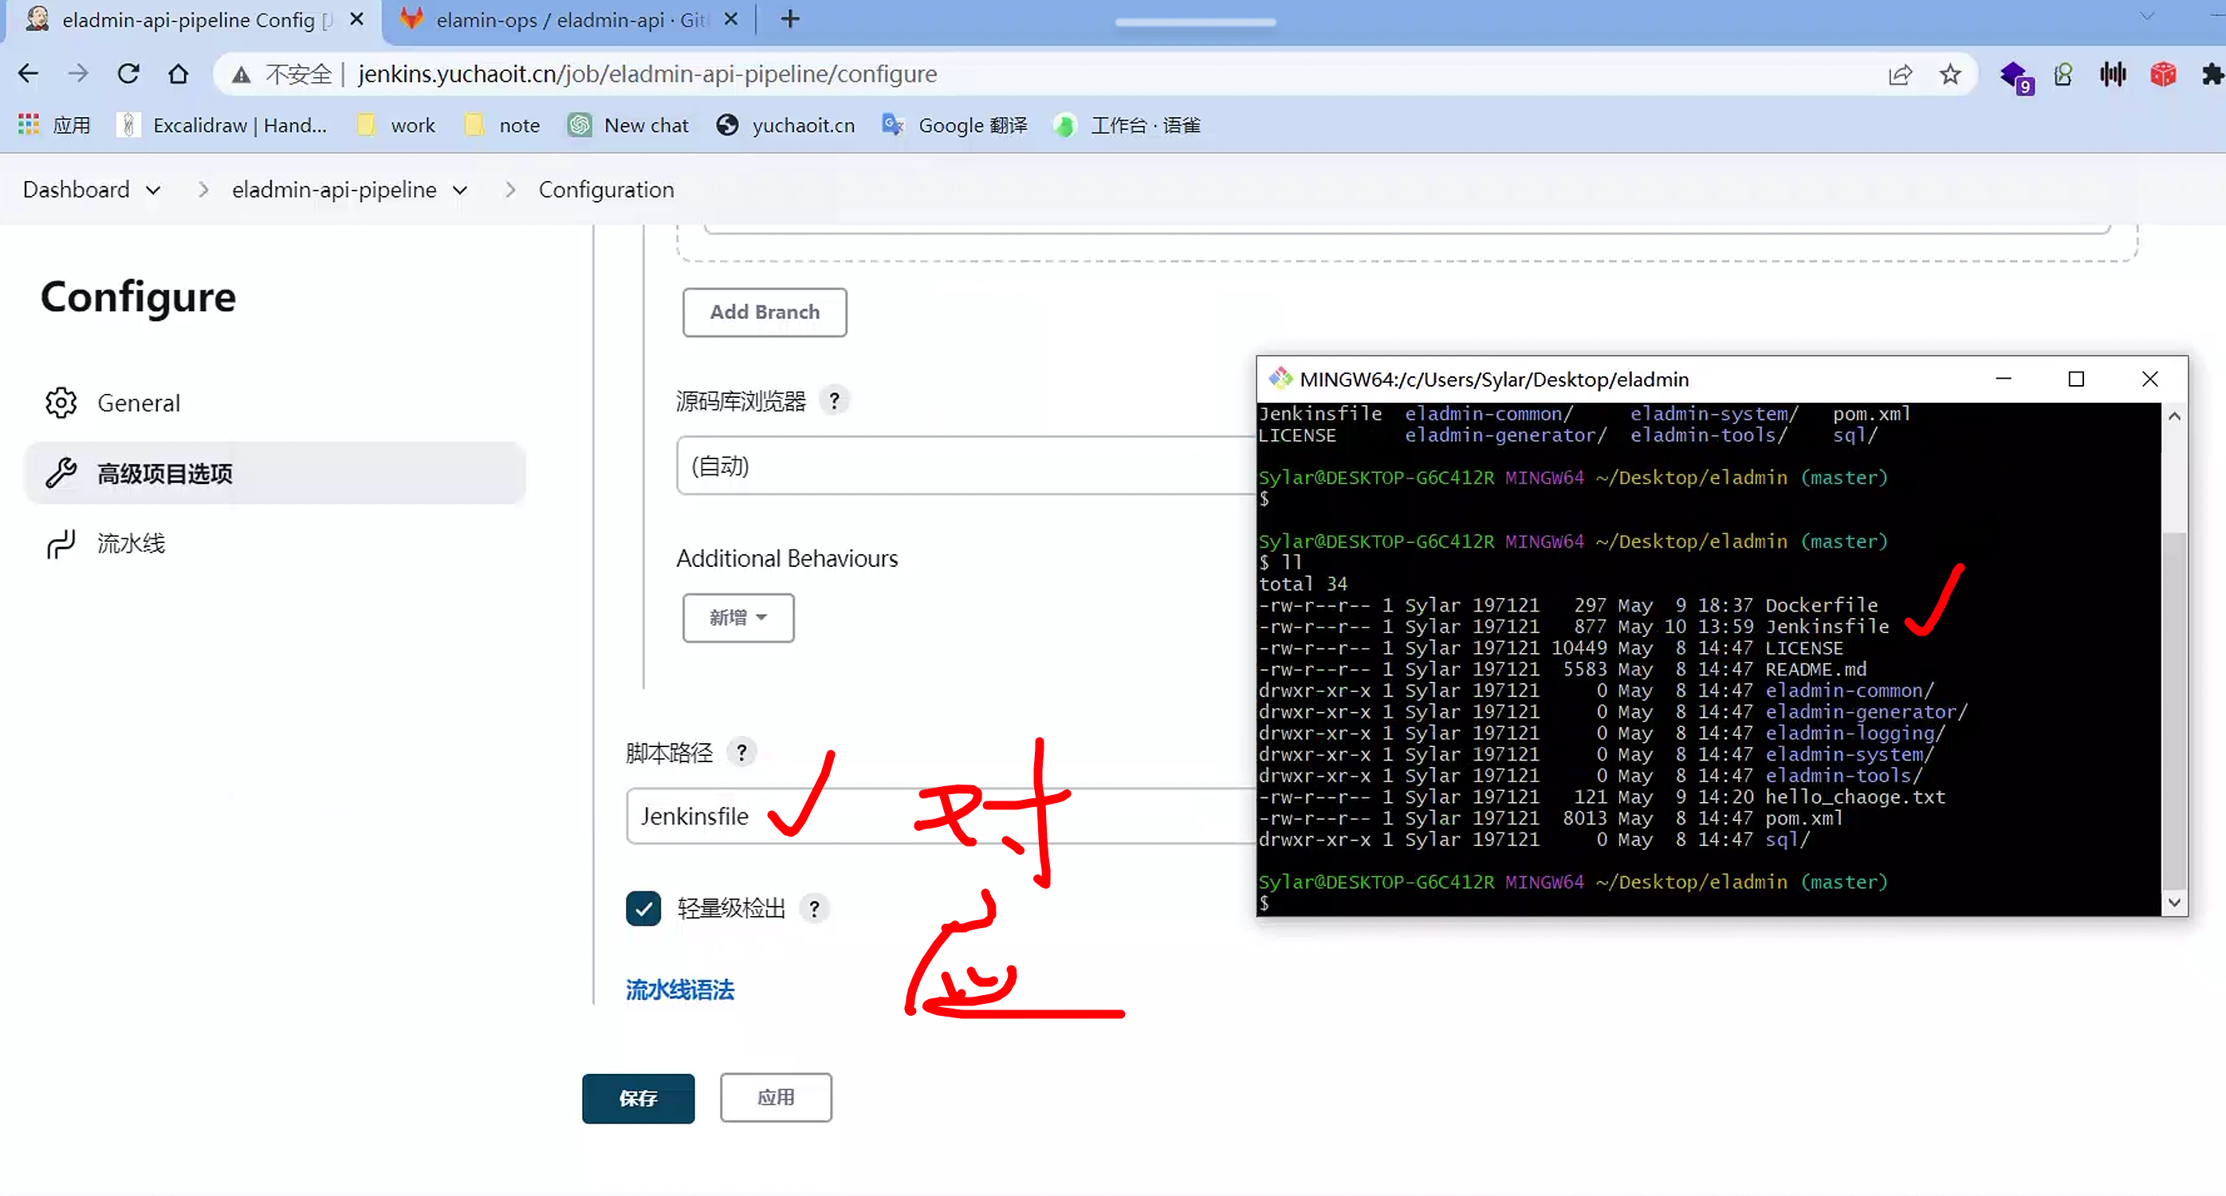Click the help icon beside 轻量级检出

click(813, 908)
